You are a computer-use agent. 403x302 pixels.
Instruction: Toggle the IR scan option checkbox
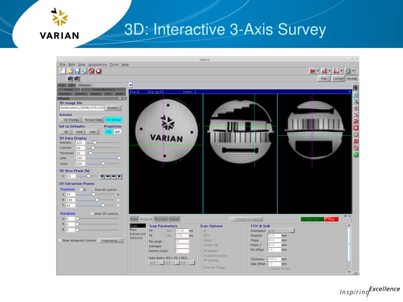(201, 231)
